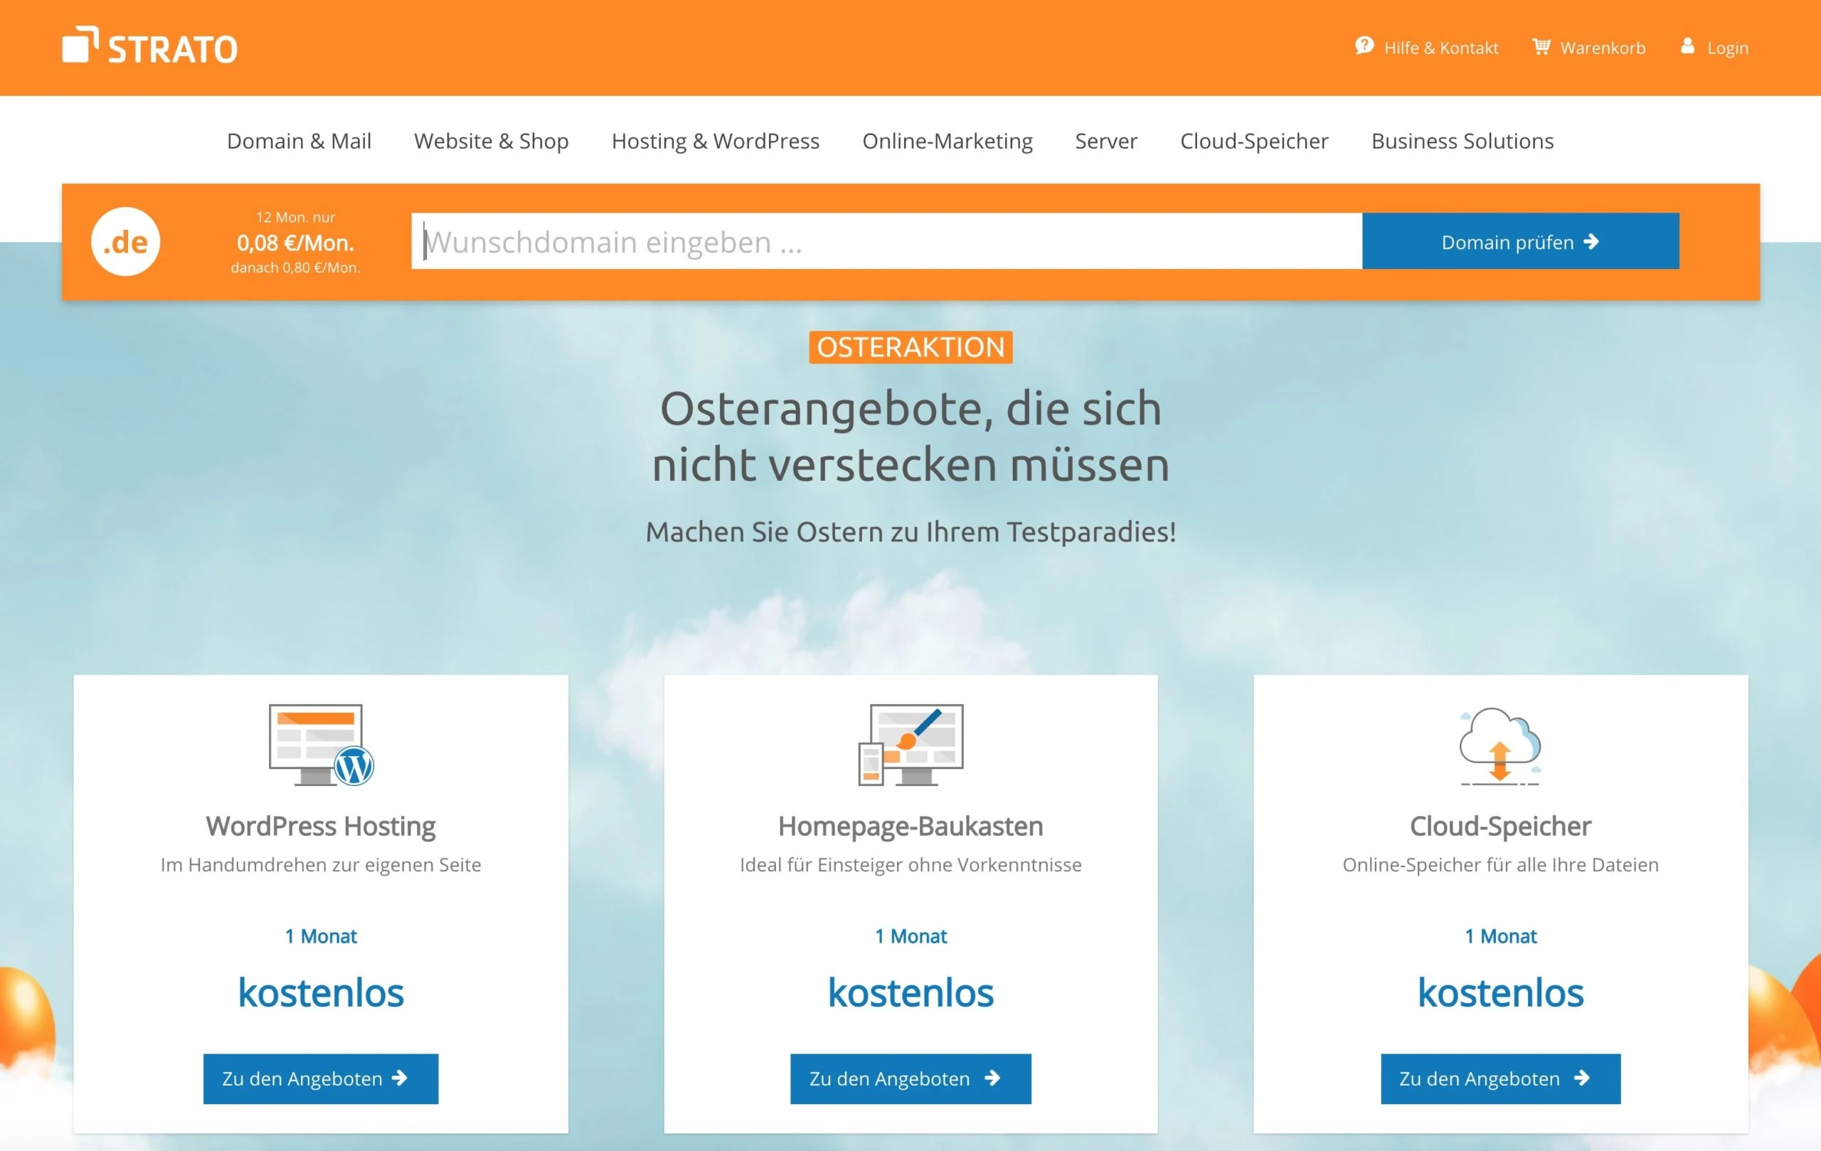Click the Cloud-Speicher card heading
This screenshot has width=1821, height=1151.
click(x=1500, y=826)
